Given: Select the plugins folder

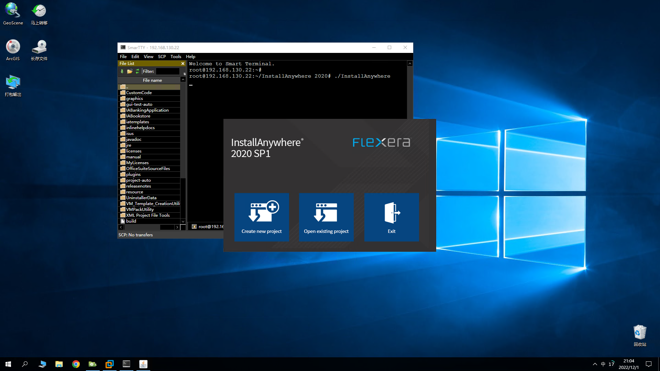Looking at the screenshot, I should coord(149,175).
